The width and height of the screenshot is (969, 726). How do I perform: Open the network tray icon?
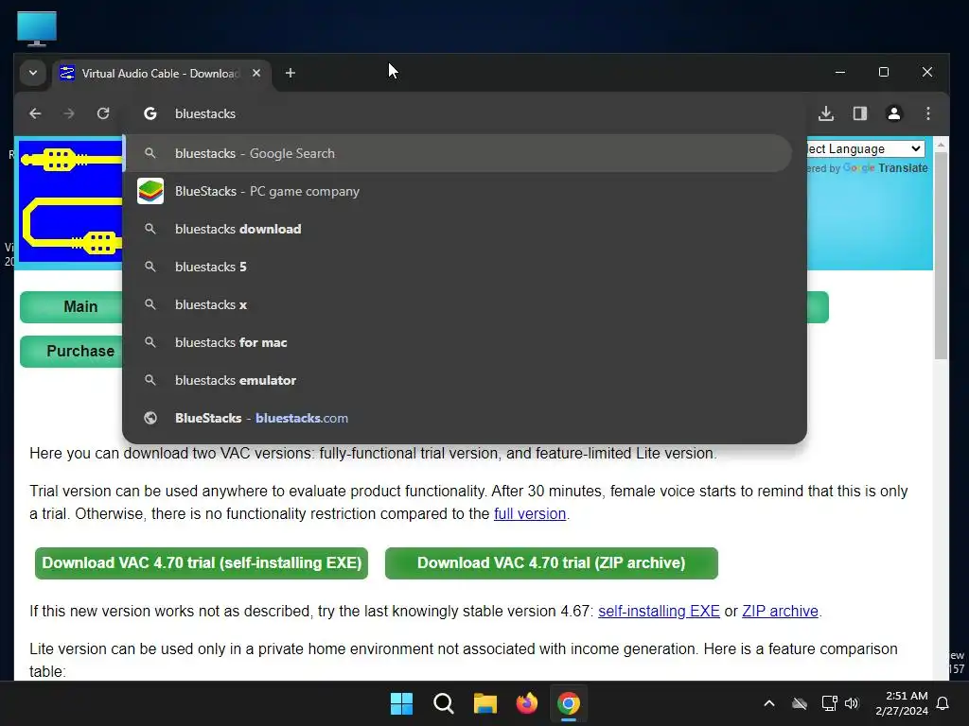pos(829,703)
